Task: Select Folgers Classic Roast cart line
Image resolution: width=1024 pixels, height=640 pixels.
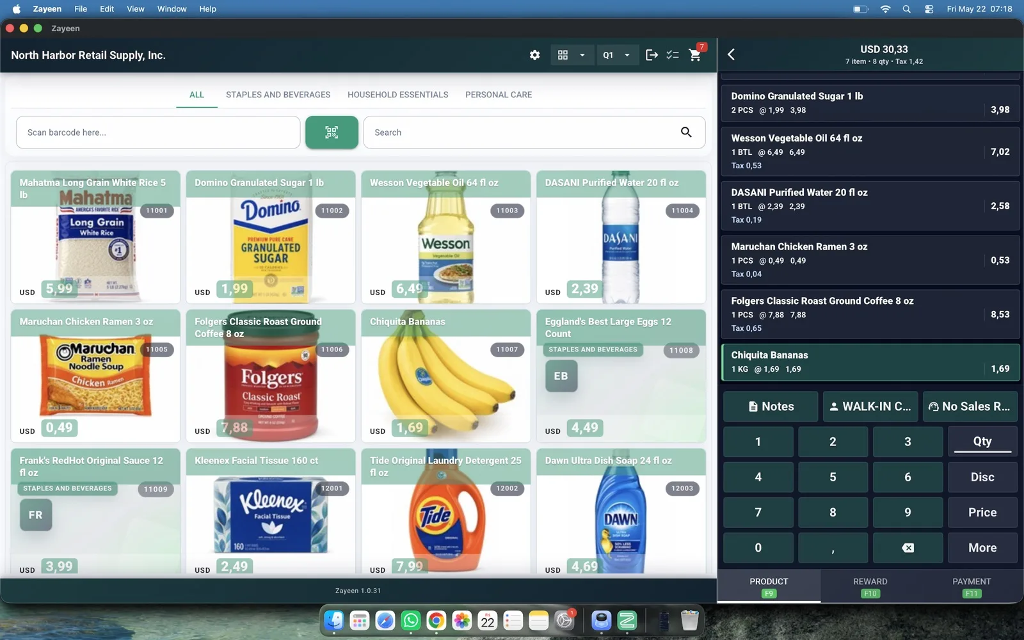Action: click(x=870, y=314)
